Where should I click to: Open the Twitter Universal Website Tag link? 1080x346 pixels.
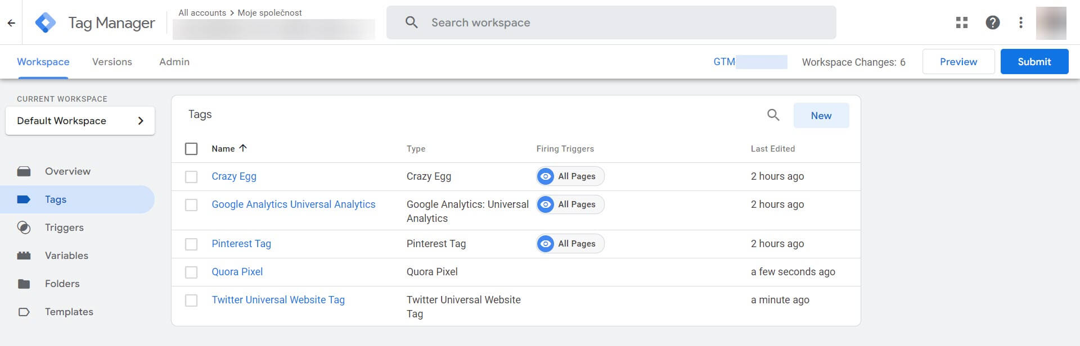[x=278, y=300]
